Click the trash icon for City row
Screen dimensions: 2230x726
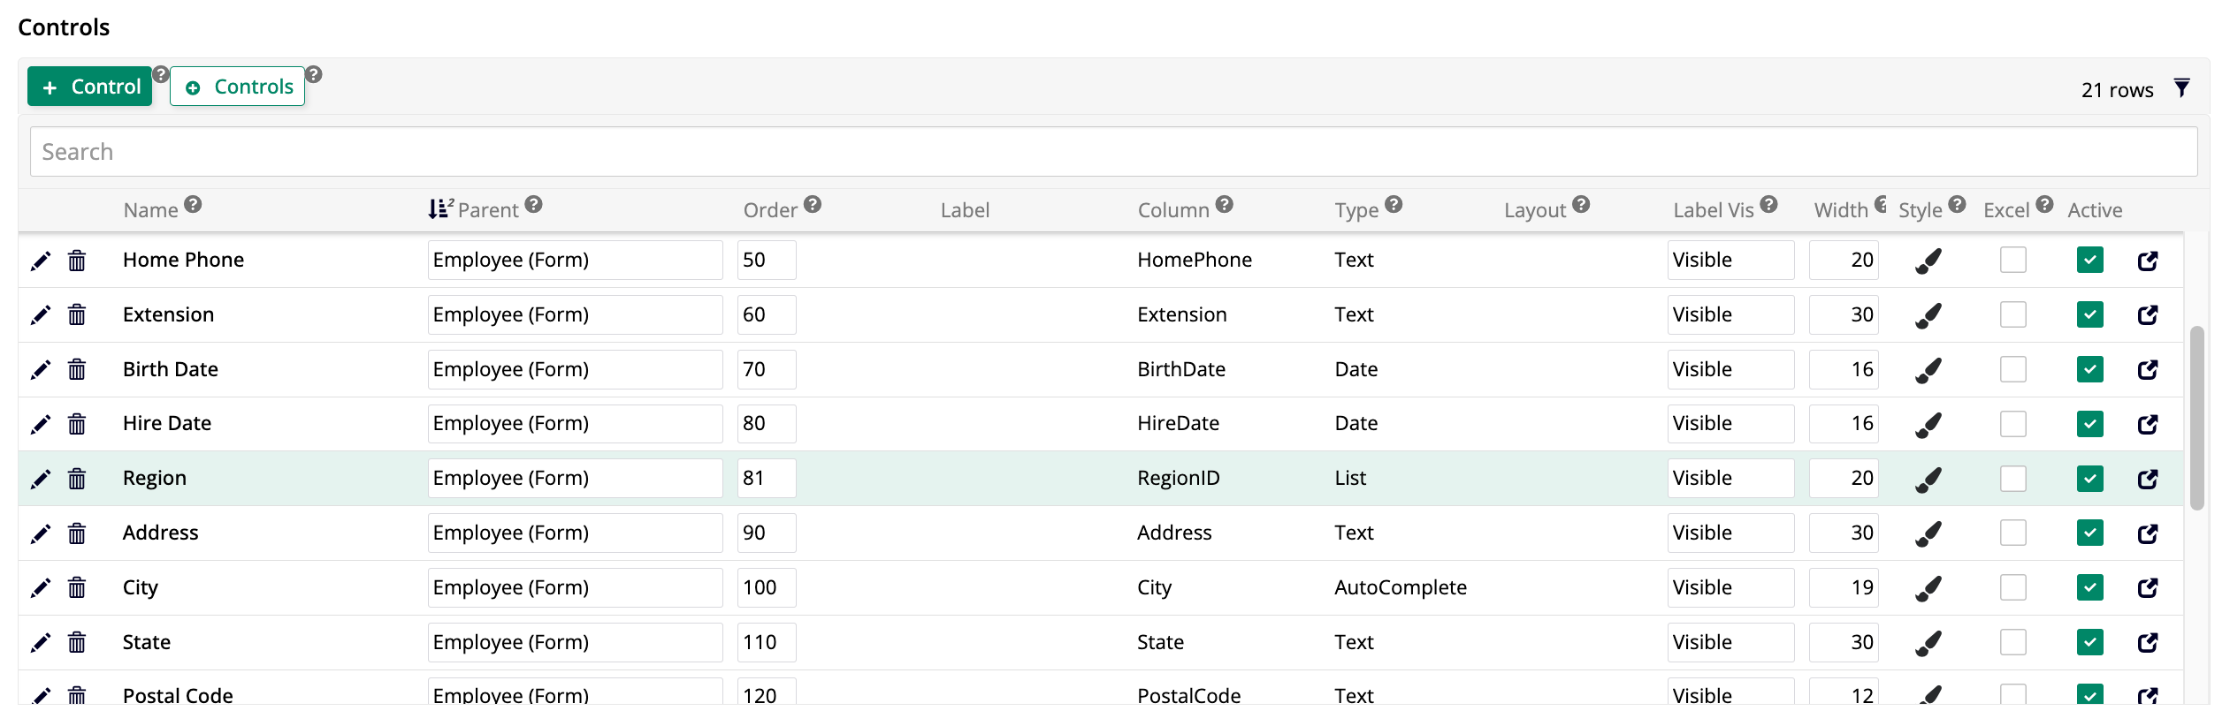pyautogui.click(x=77, y=588)
